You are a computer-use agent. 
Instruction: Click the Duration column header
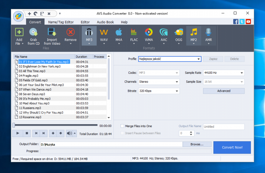click(x=84, y=57)
